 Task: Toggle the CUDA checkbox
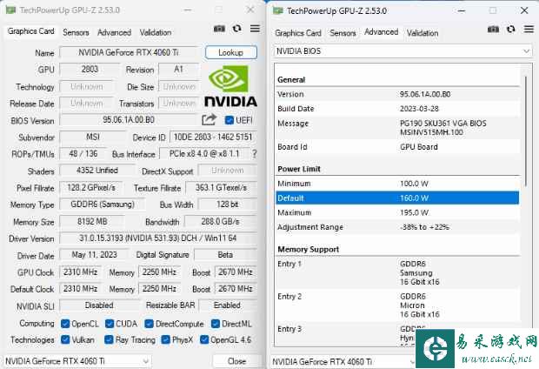click(x=110, y=324)
